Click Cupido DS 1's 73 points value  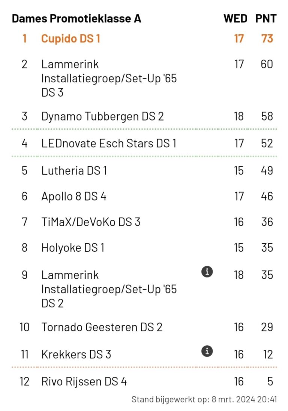click(267, 38)
